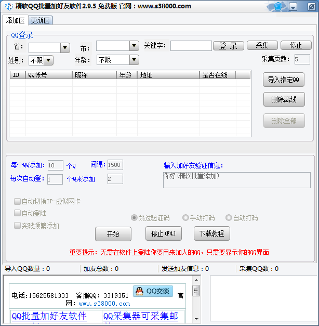Viewport: 319px width, 326px height.
Task: Click the 导入指定QQ button
Action: pyautogui.click(x=284, y=80)
